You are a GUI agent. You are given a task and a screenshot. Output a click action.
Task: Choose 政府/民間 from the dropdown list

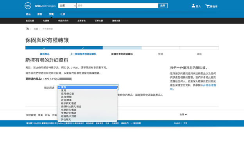87,97
